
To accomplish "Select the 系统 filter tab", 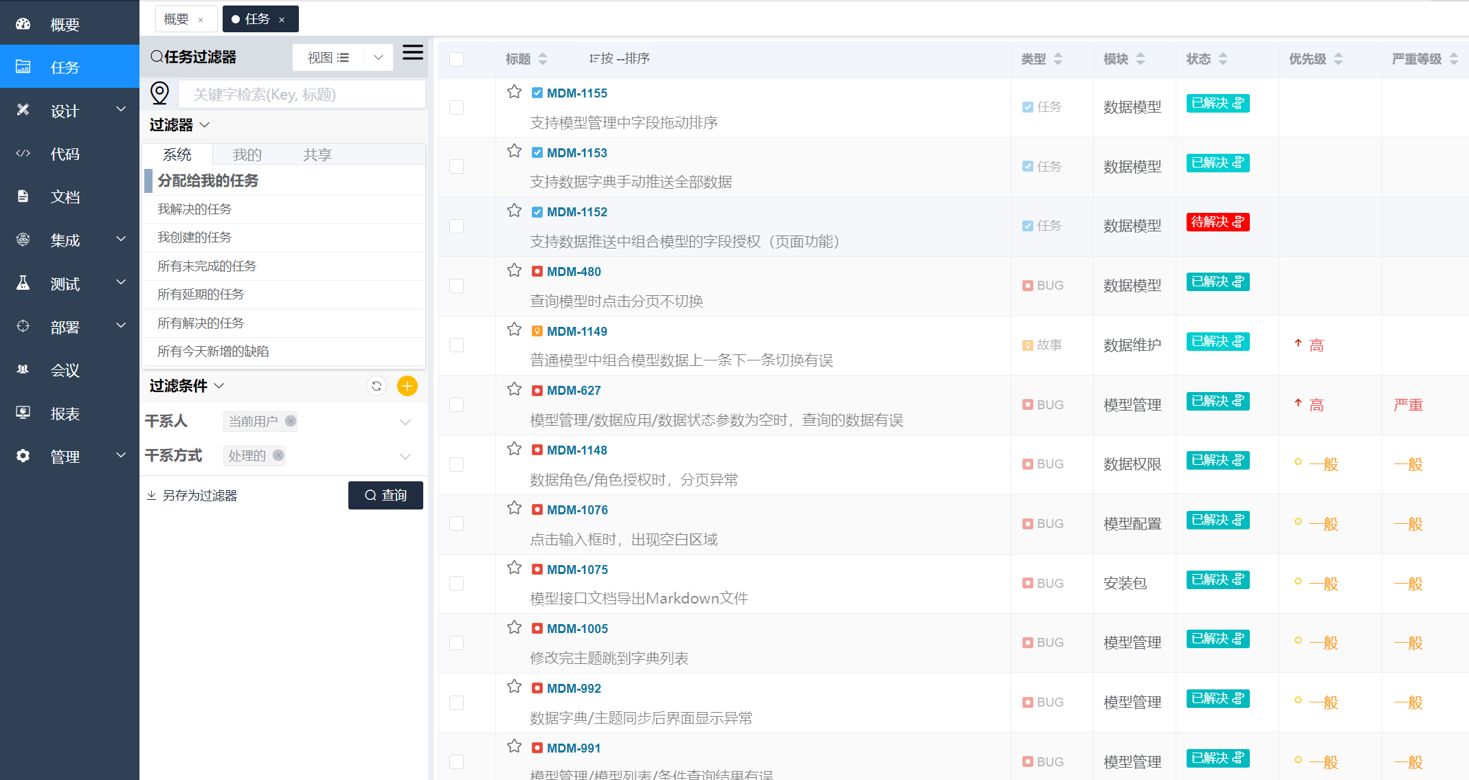I will 177,154.
